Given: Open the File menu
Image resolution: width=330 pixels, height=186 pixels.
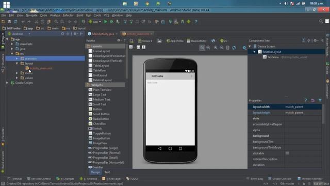Looking at the screenshot, I should click(x=4, y=16).
